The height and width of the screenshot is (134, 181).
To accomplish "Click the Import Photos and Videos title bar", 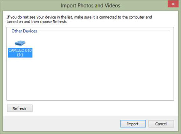I will (x=91, y=5).
